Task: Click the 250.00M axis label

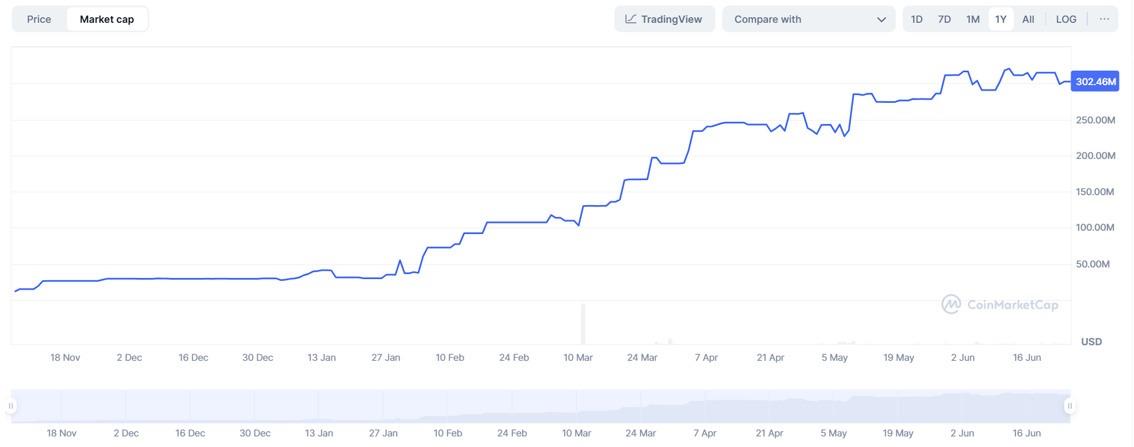Action: click(1095, 120)
